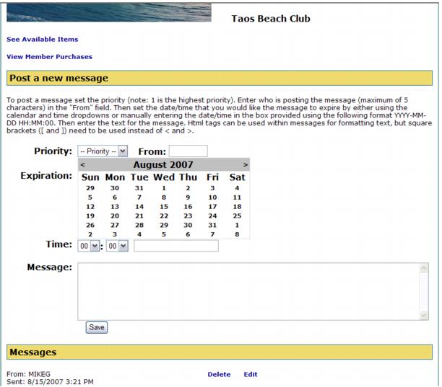This screenshot has height=387, width=442.
Task: Click the expiration date/time text box
Action: click(176, 246)
